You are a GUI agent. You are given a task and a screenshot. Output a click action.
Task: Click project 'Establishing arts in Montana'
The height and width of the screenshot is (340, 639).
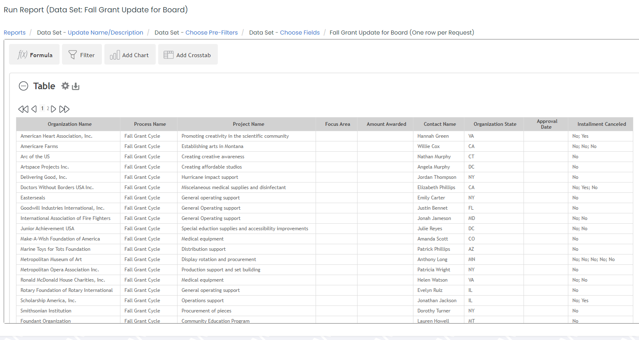point(212,146)
